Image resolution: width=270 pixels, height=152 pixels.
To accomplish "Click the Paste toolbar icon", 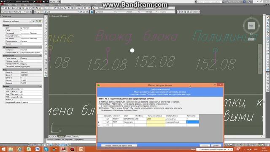I will pos(34,8).
